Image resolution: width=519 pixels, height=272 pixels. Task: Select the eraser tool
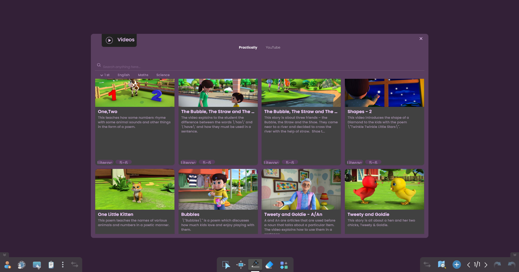269,265
